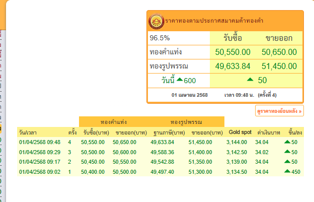This screenshot has width=314, height=202.
Task: Click the Gold spot value 3,142.50
Action: (x=237, y=152)
